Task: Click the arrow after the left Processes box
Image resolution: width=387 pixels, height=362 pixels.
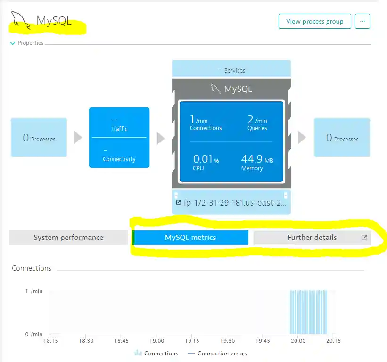Action: (x=78, y=138)
